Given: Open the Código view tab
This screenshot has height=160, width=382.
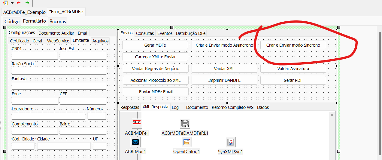Looking at the screenshot, I should (12, 21).
